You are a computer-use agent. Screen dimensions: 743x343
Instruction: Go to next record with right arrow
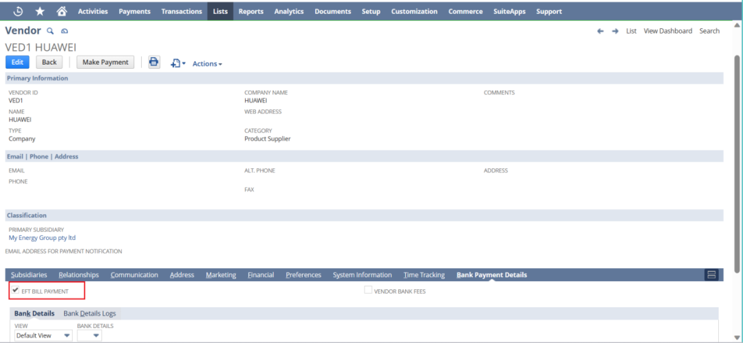tap(615, 31)
